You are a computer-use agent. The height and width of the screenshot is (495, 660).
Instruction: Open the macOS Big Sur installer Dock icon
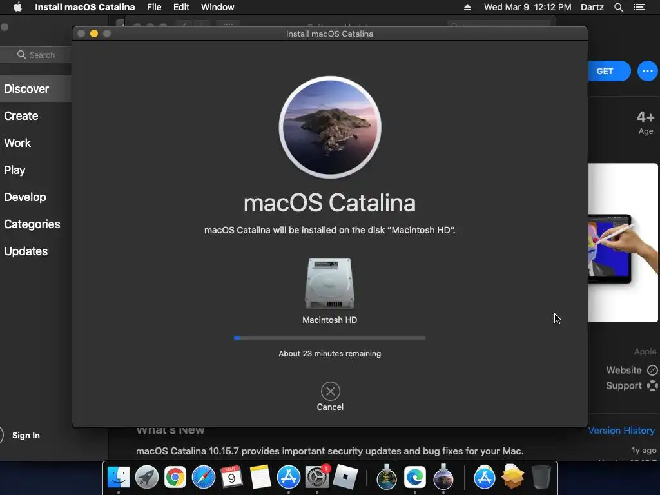click(387, 478)
